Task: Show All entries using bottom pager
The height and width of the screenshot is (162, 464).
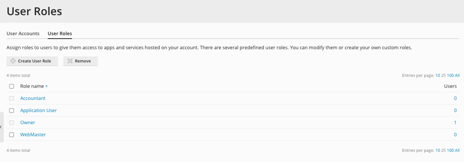Action: tap(457, 150)
